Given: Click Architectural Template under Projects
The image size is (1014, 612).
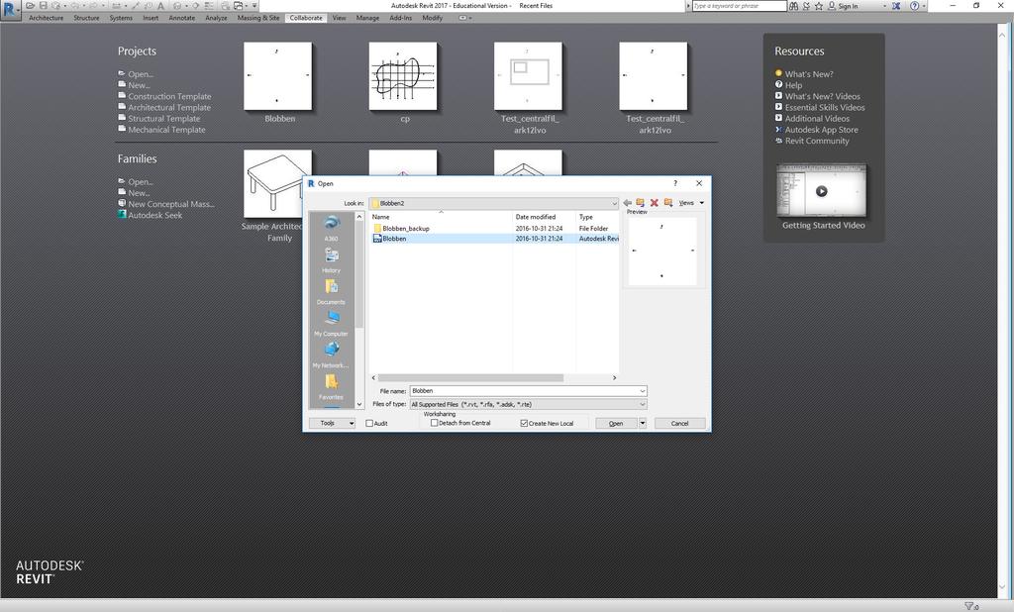Looking at the screenshot, I should [x=169, y=107].
